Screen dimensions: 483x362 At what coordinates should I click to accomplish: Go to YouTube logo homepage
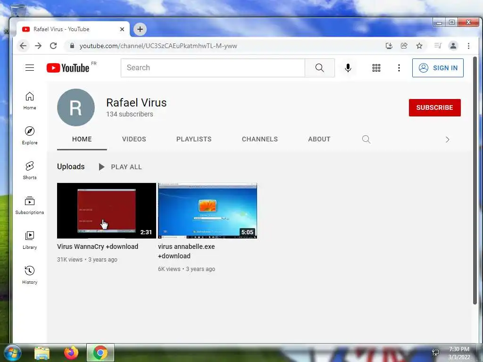coord(68,68)
